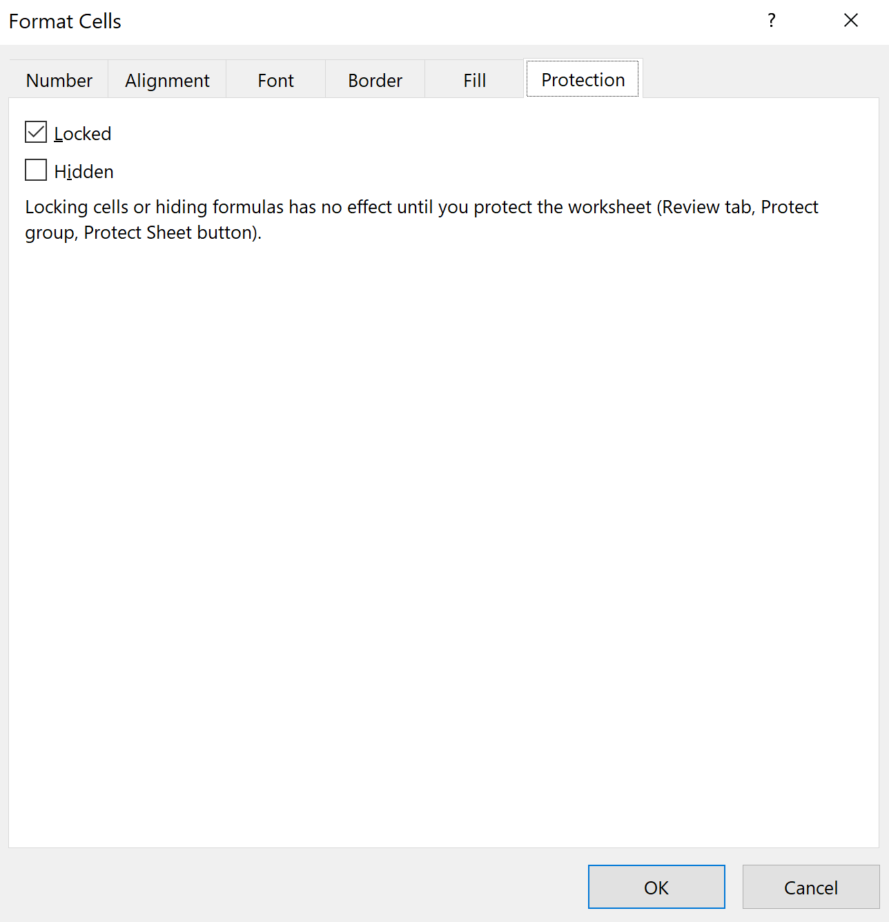This screenshot has width=889, height=922.
Task: Show the Fill tab
Action: tap(474, 81)
